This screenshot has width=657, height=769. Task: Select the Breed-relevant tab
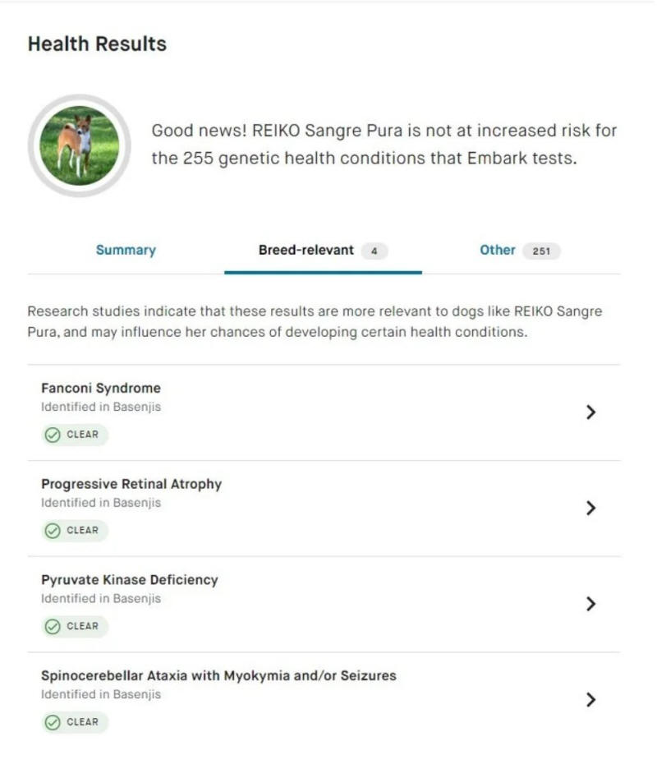(306, 251)
